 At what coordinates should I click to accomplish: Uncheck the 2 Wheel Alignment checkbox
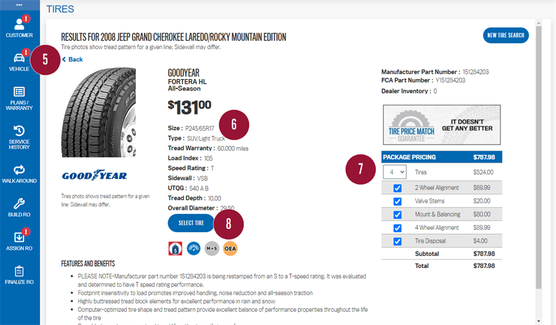398,188
